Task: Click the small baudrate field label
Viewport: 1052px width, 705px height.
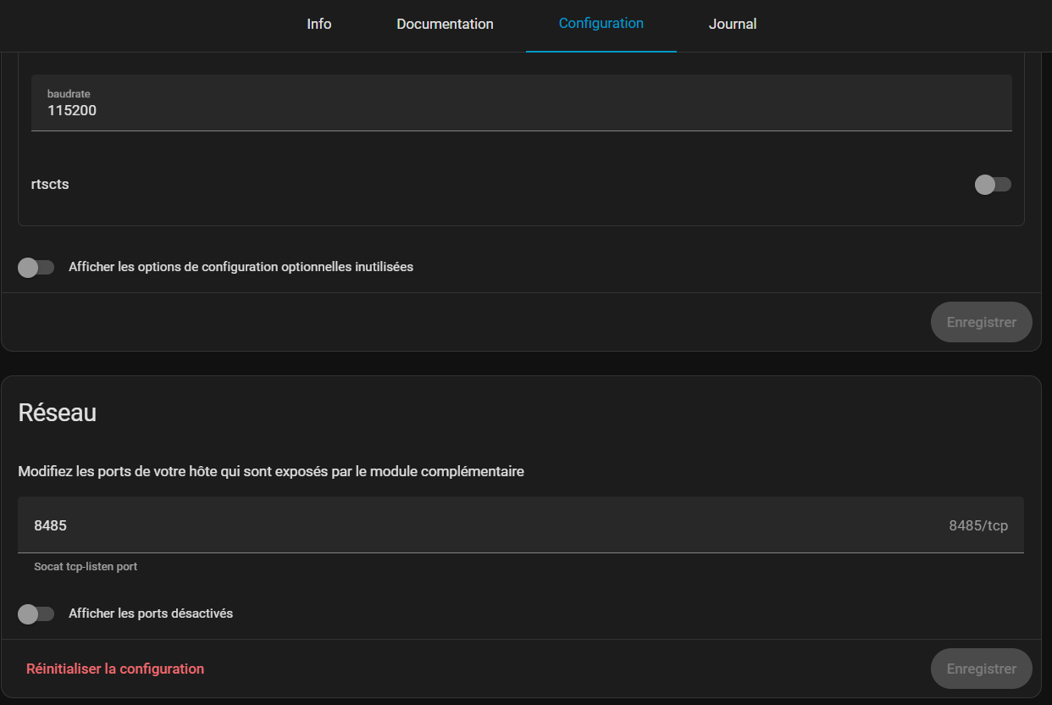Action: click(x=69, y=94)
